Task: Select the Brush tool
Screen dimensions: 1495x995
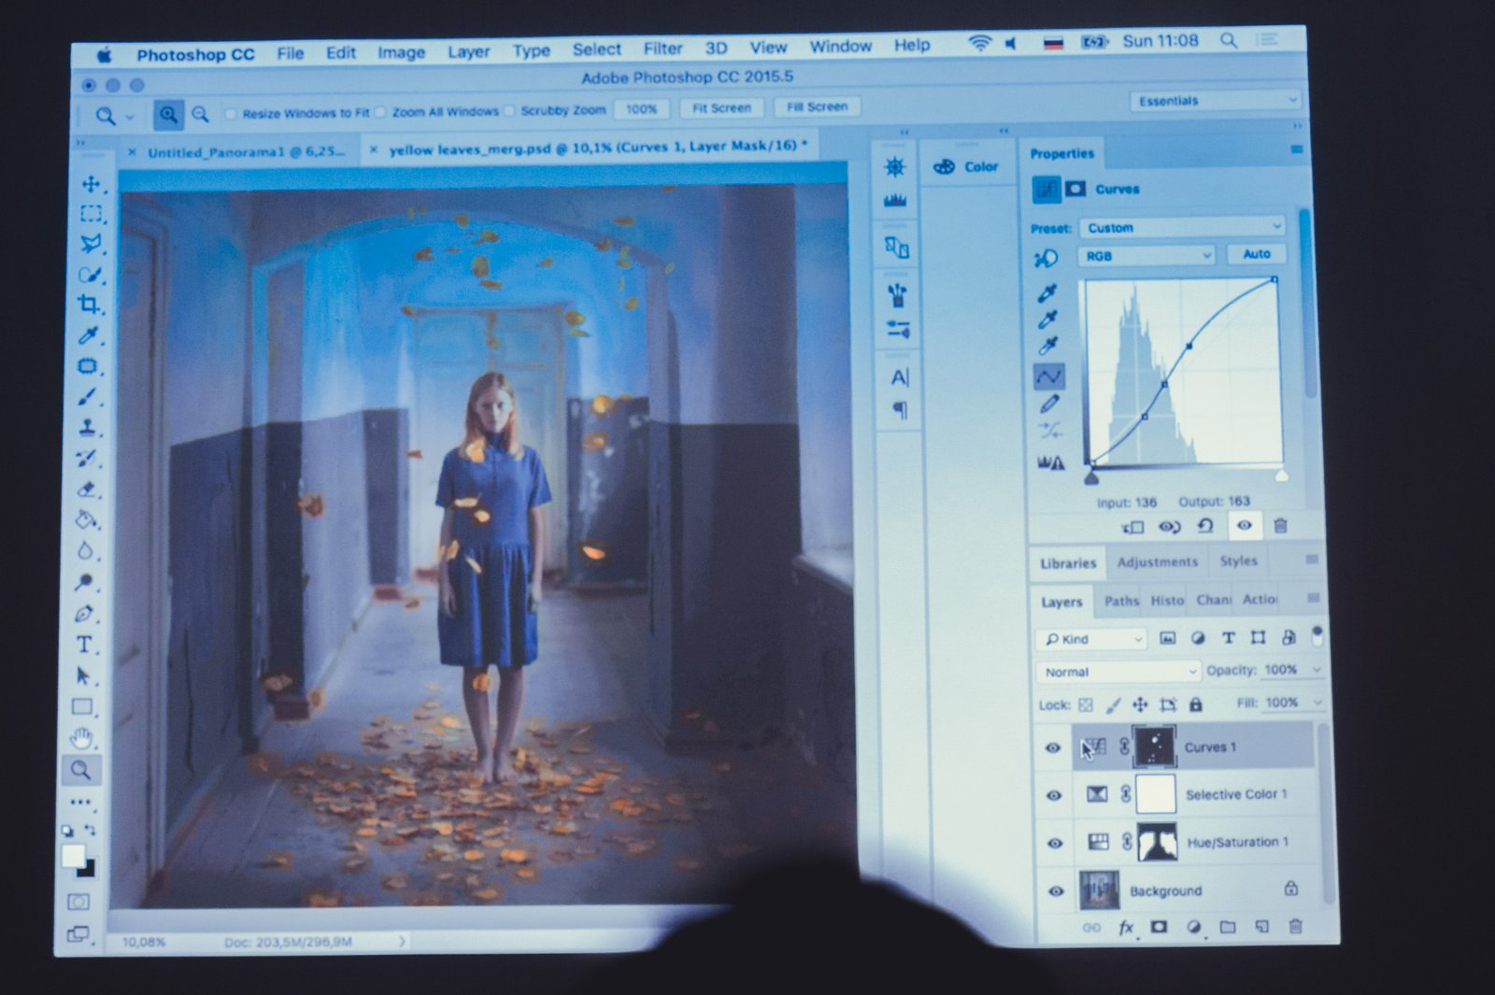Action: click(x=88, y=397)
